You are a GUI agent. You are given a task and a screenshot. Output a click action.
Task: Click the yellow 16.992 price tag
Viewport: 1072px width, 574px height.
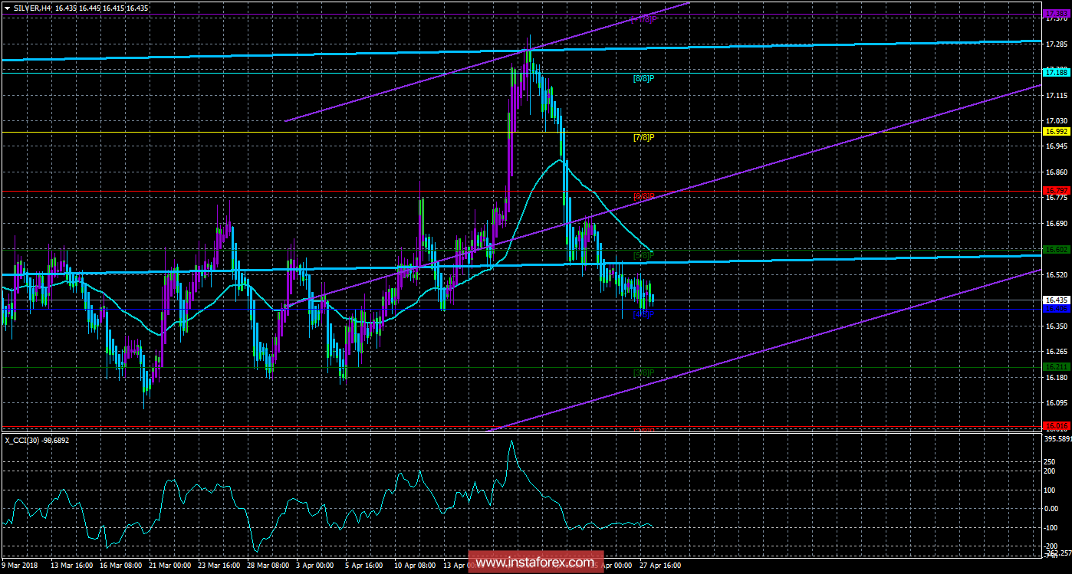(x=1056, y=132)
